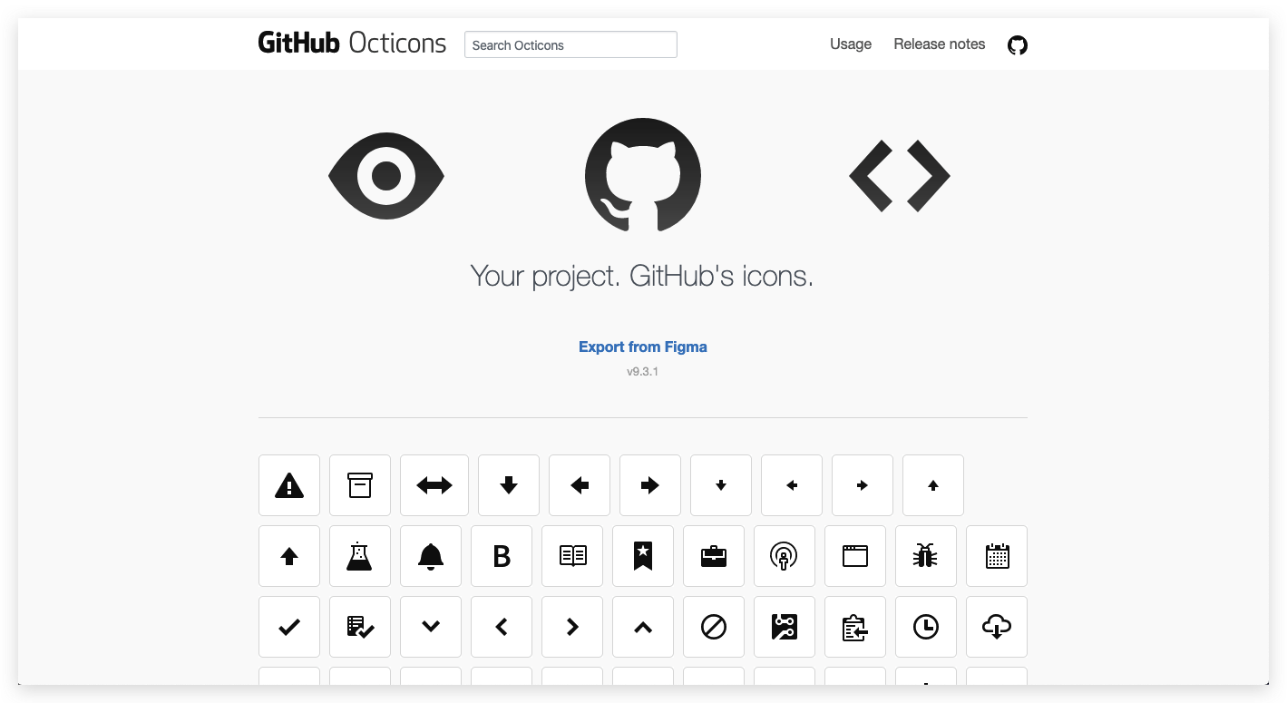The height and width of the screenshot is (703, 1287).
Task: Select the chevron-right icon tile
Action: coord(572,627)
